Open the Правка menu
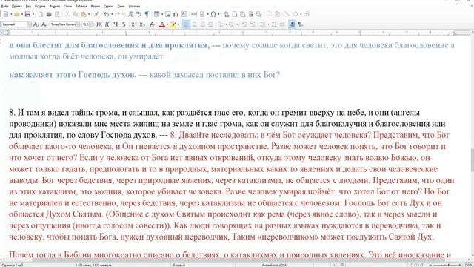The width and height of the screenshot is (474, 267). 17,6
